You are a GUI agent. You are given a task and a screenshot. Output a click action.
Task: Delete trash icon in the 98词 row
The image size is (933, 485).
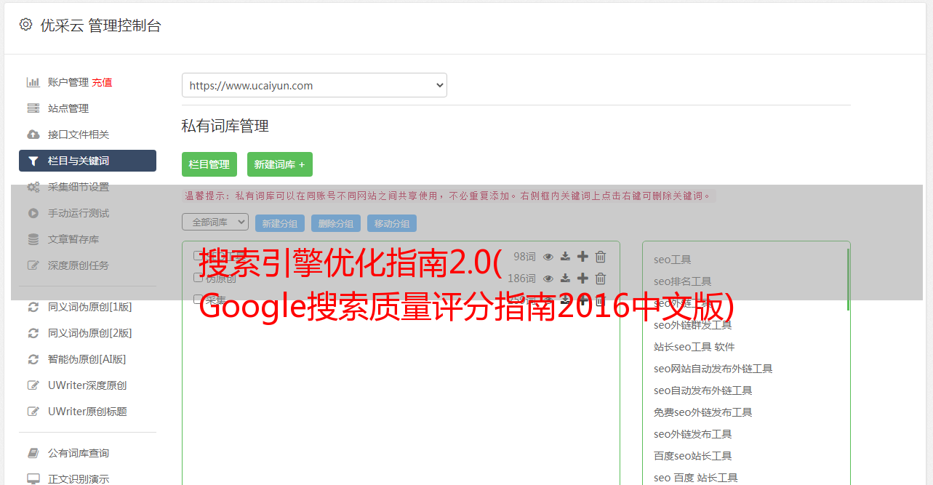click(x=601, y=257)
